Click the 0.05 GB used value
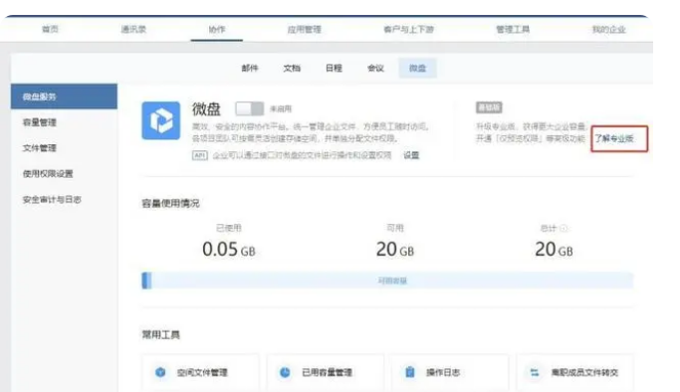Viewport: 680px width, 392px height. (229, 249)
